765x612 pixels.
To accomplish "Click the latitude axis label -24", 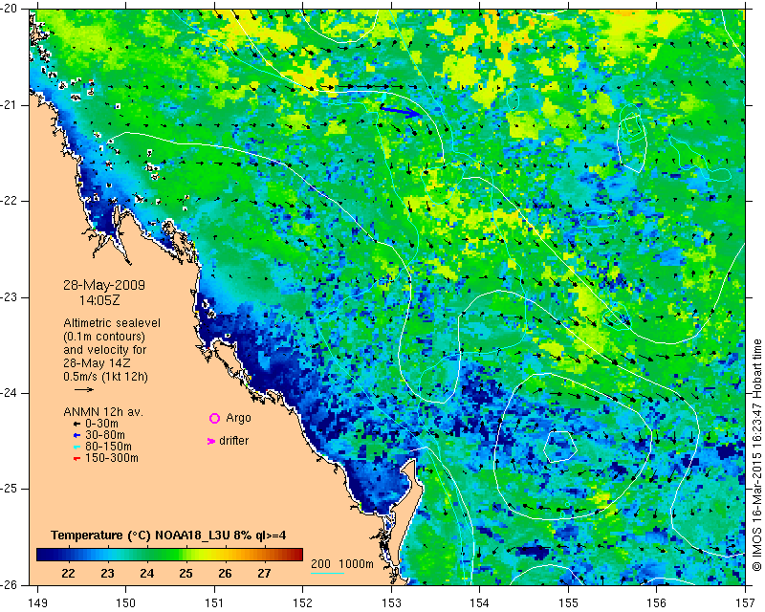I will click(x=10, y=393).
